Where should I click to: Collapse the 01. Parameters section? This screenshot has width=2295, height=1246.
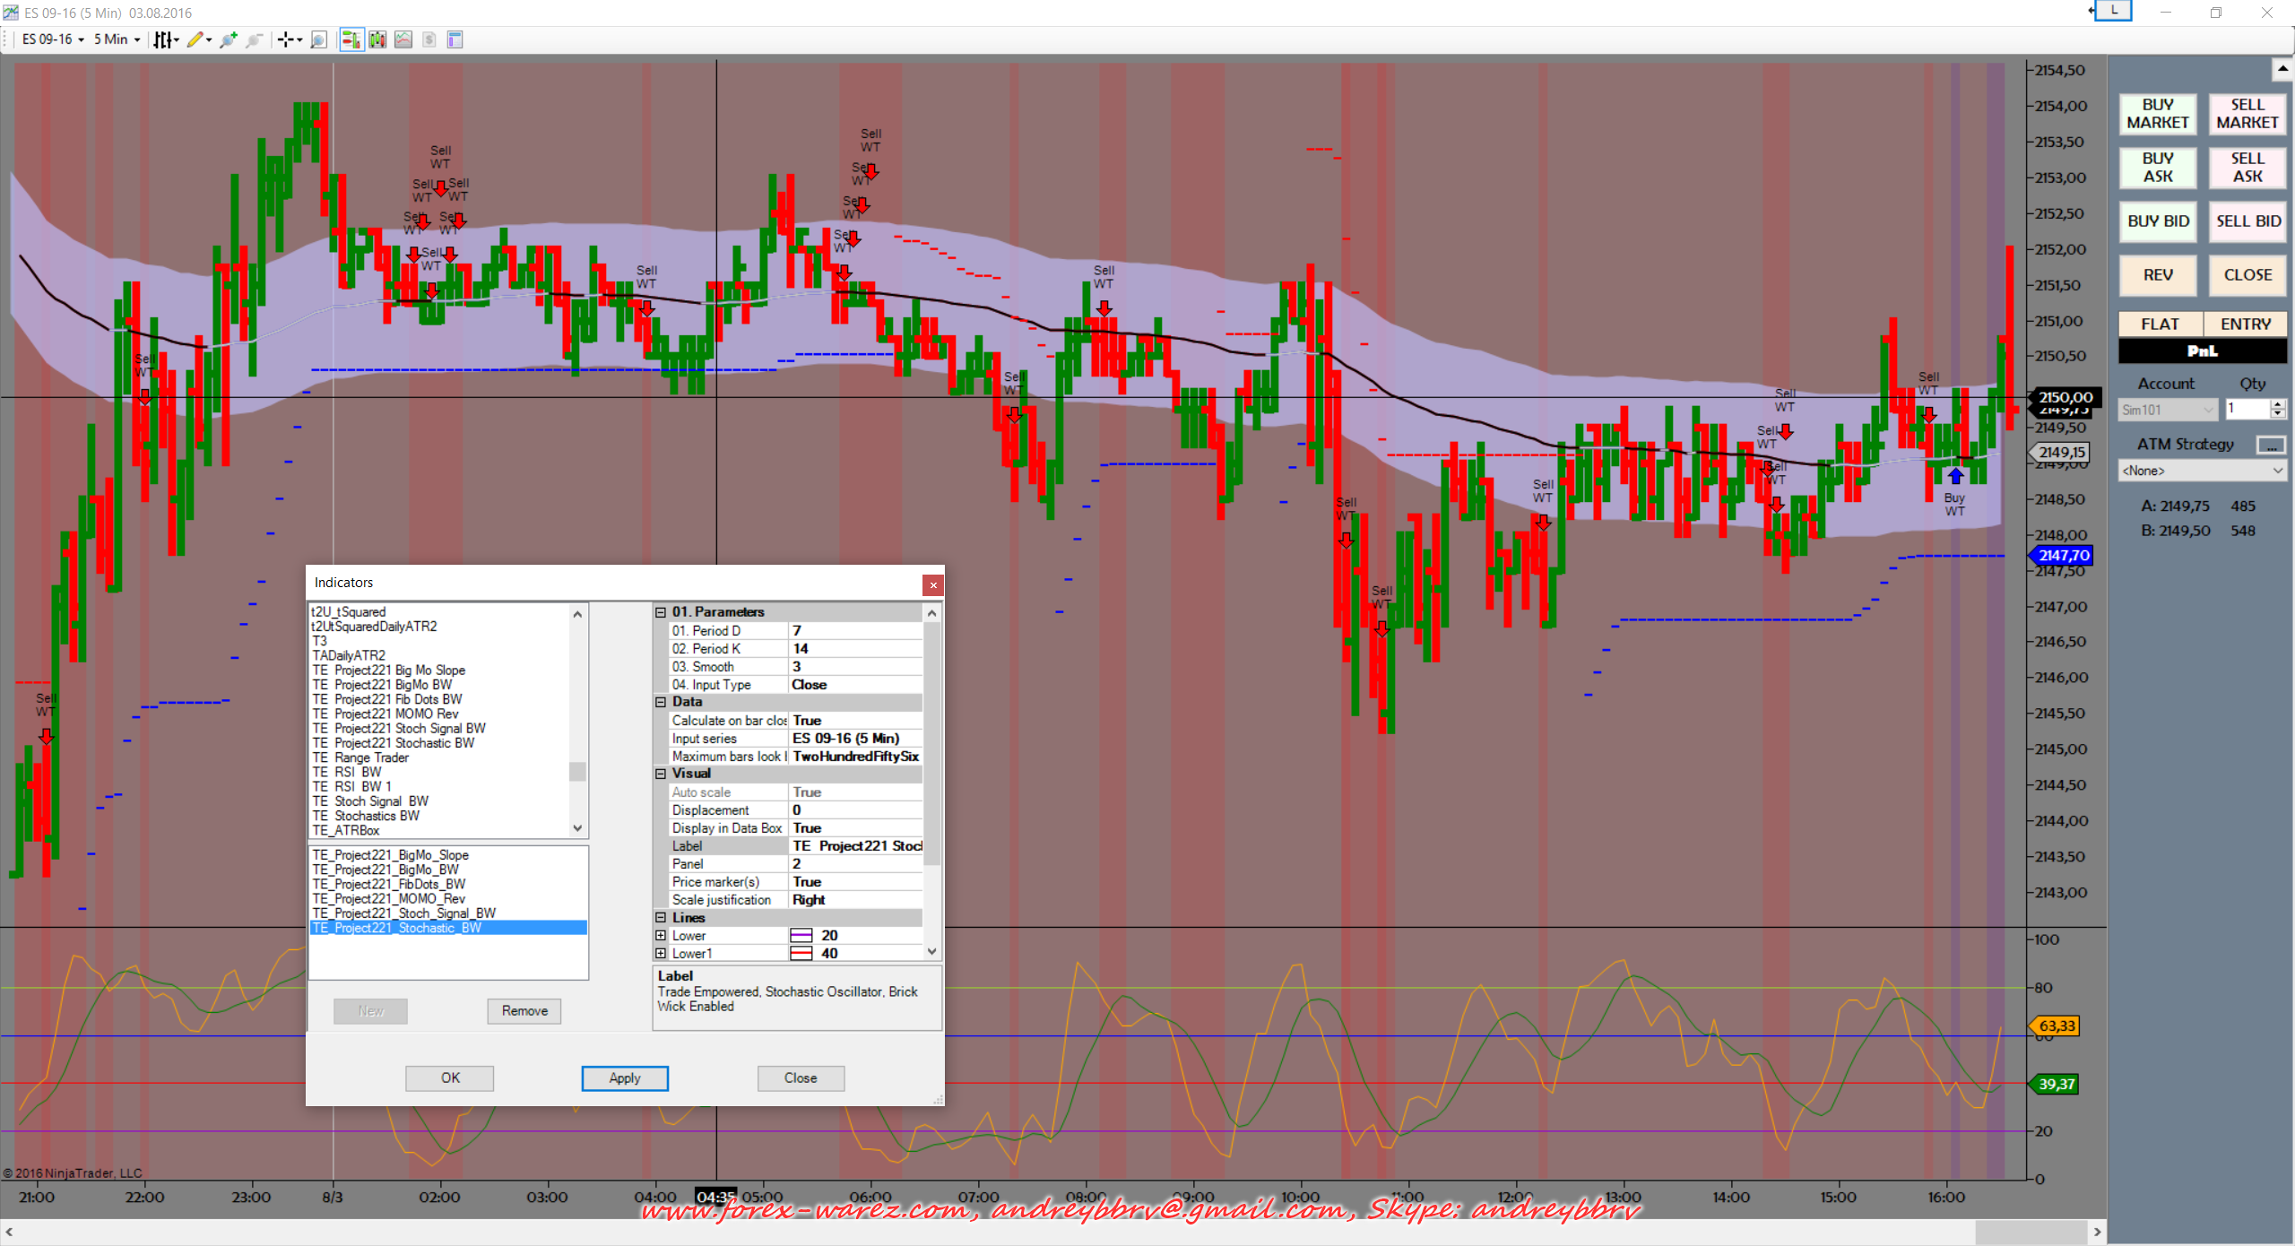coord(661,612)
